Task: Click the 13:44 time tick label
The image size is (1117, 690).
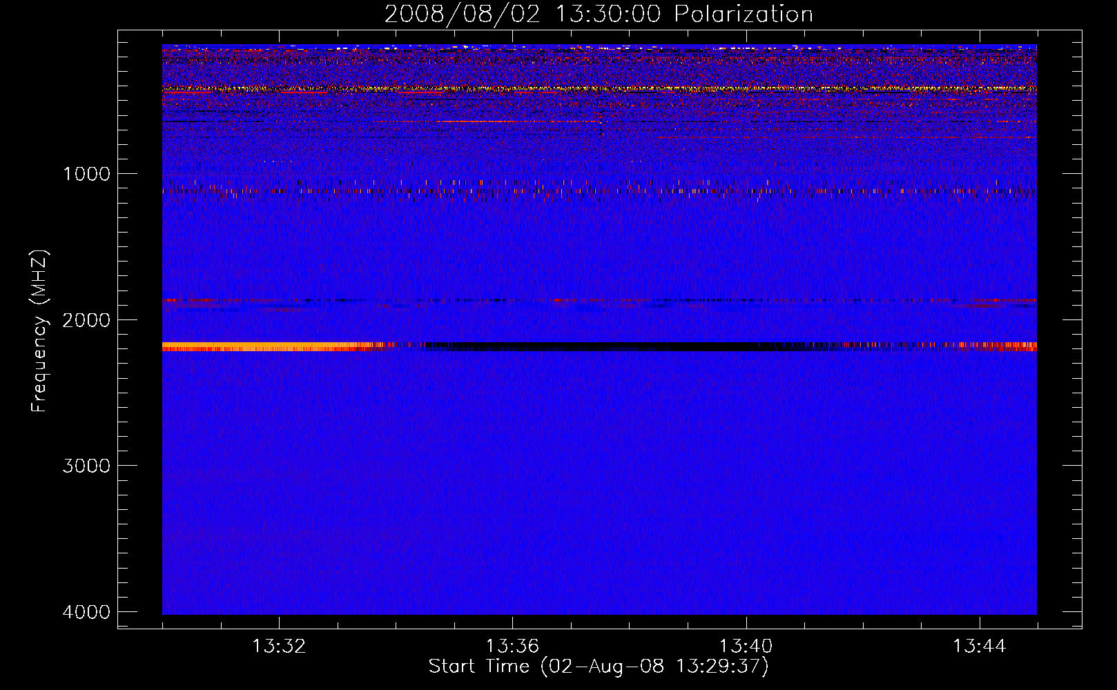Action: point(980,647)
